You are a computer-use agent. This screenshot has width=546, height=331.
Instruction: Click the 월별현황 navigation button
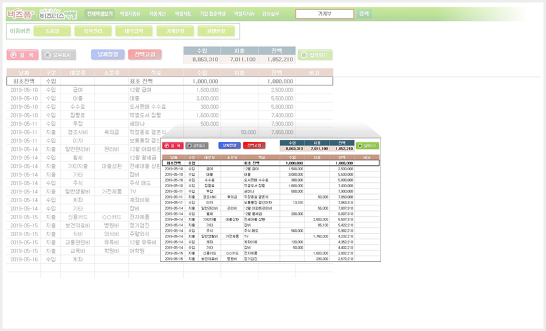216,31
